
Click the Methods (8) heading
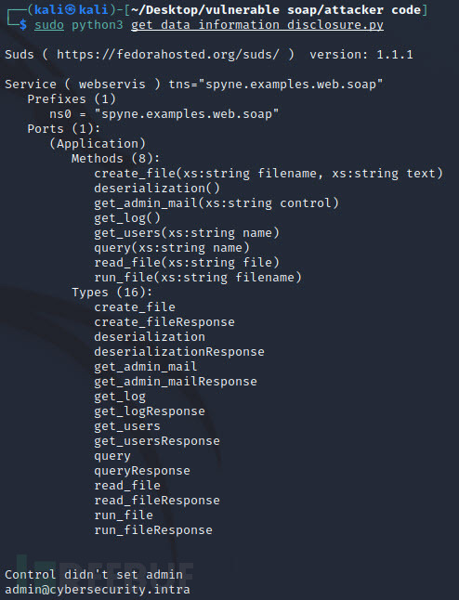tap(115, 159)
